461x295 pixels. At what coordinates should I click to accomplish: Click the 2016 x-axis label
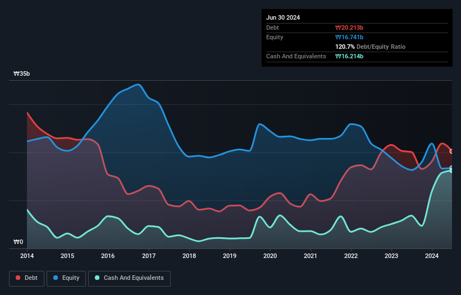point(108,256)
